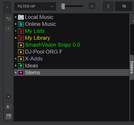Expand the My Lists tree node
The width and height of the screenshot is (134, 125).
pos(16,31)
